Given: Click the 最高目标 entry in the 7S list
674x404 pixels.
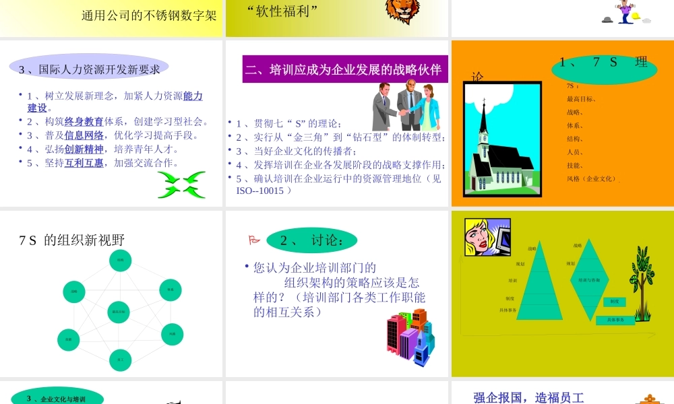Looking at the screenshot, I should (x=581, y=99).
